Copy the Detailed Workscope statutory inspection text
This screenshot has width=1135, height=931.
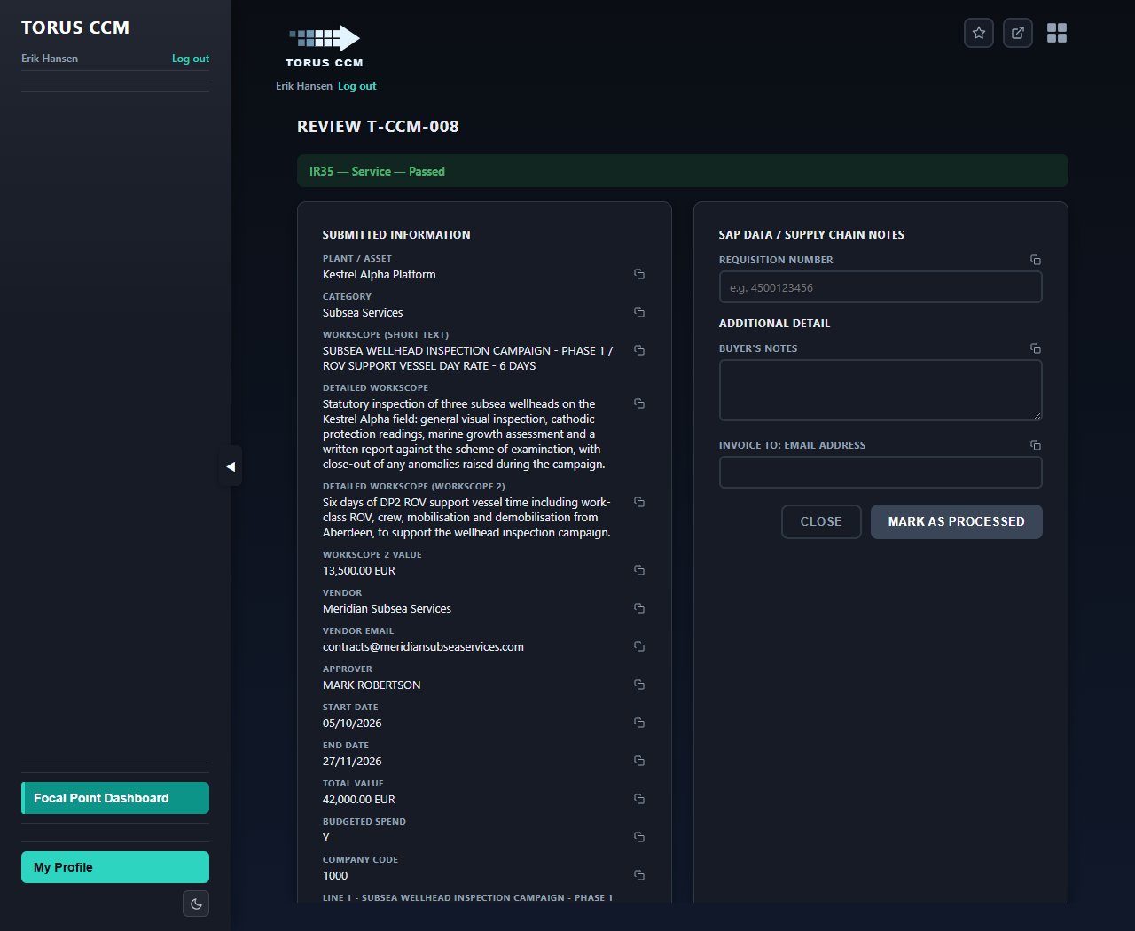638,403
